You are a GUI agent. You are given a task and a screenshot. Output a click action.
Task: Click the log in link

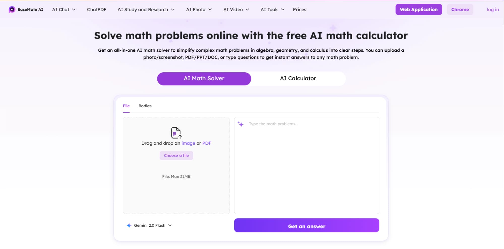click(x=493, y=10)
